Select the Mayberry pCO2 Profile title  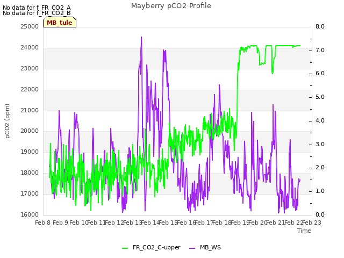(x=171, y=6)
